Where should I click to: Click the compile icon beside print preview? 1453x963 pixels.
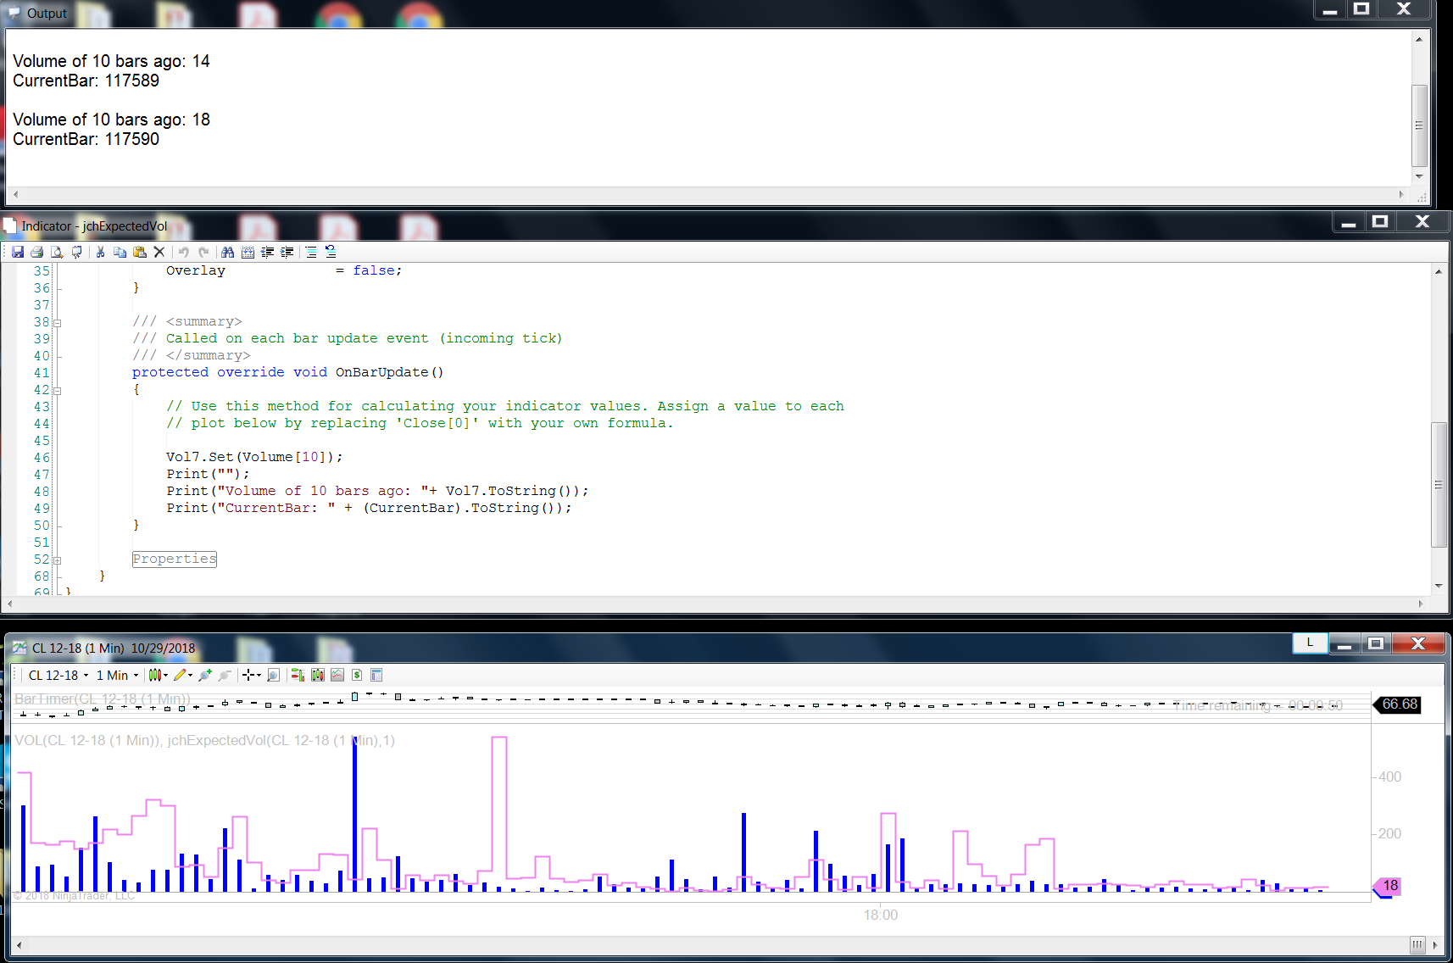tap(77, 252)
